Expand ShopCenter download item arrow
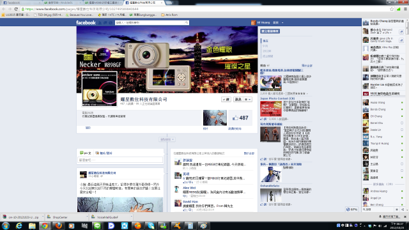Viewport: 409px width, 230px height. tap(87, 217)
